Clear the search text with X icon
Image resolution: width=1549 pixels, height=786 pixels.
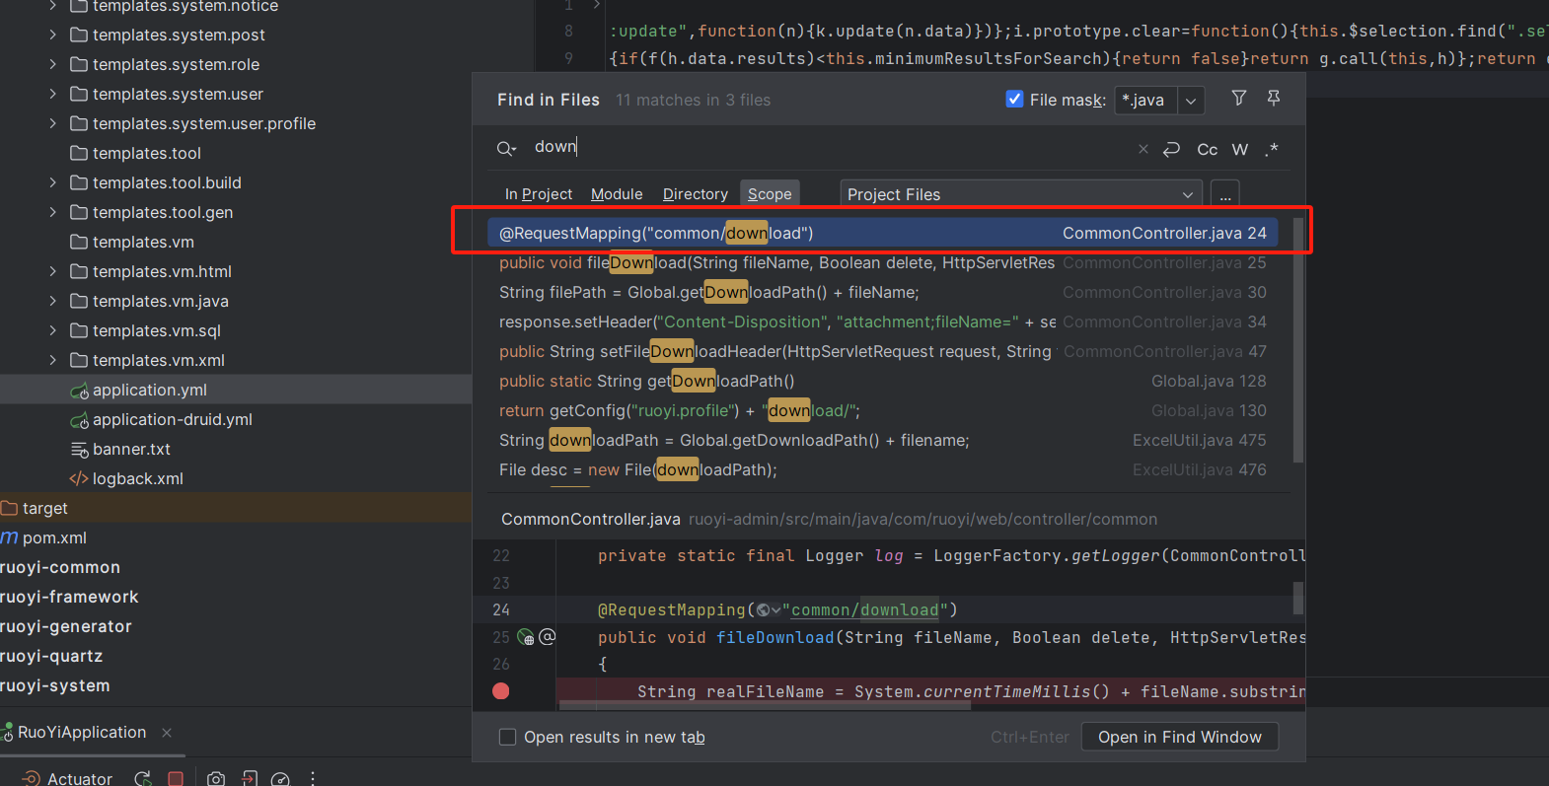click(1143, 149)
